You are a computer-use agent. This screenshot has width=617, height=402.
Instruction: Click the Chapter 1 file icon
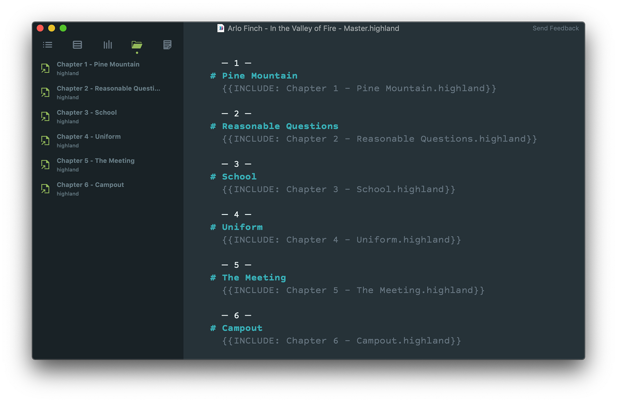(x=46, y=68)
